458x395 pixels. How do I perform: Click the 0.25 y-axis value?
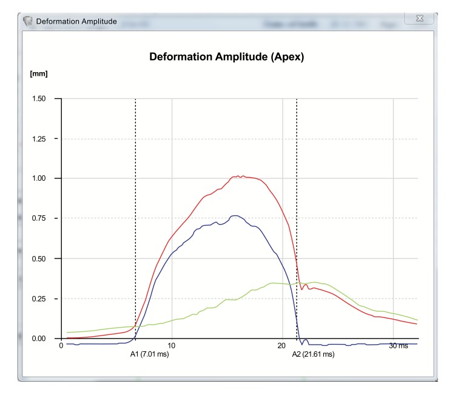(x=39, y=299)
